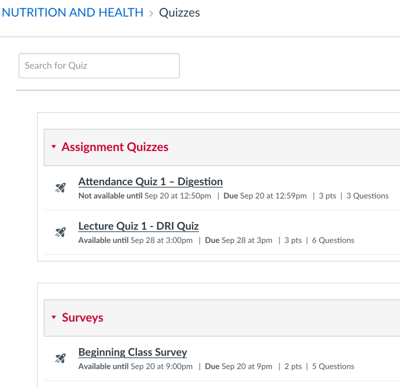Screen dimensions: 400x387
Task: Collapse the Assignment Quizzes group arrow
Action: (x=54, y=147)
